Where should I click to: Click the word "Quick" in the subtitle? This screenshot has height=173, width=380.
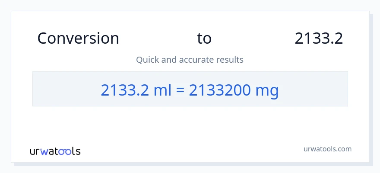click(147, 60)
